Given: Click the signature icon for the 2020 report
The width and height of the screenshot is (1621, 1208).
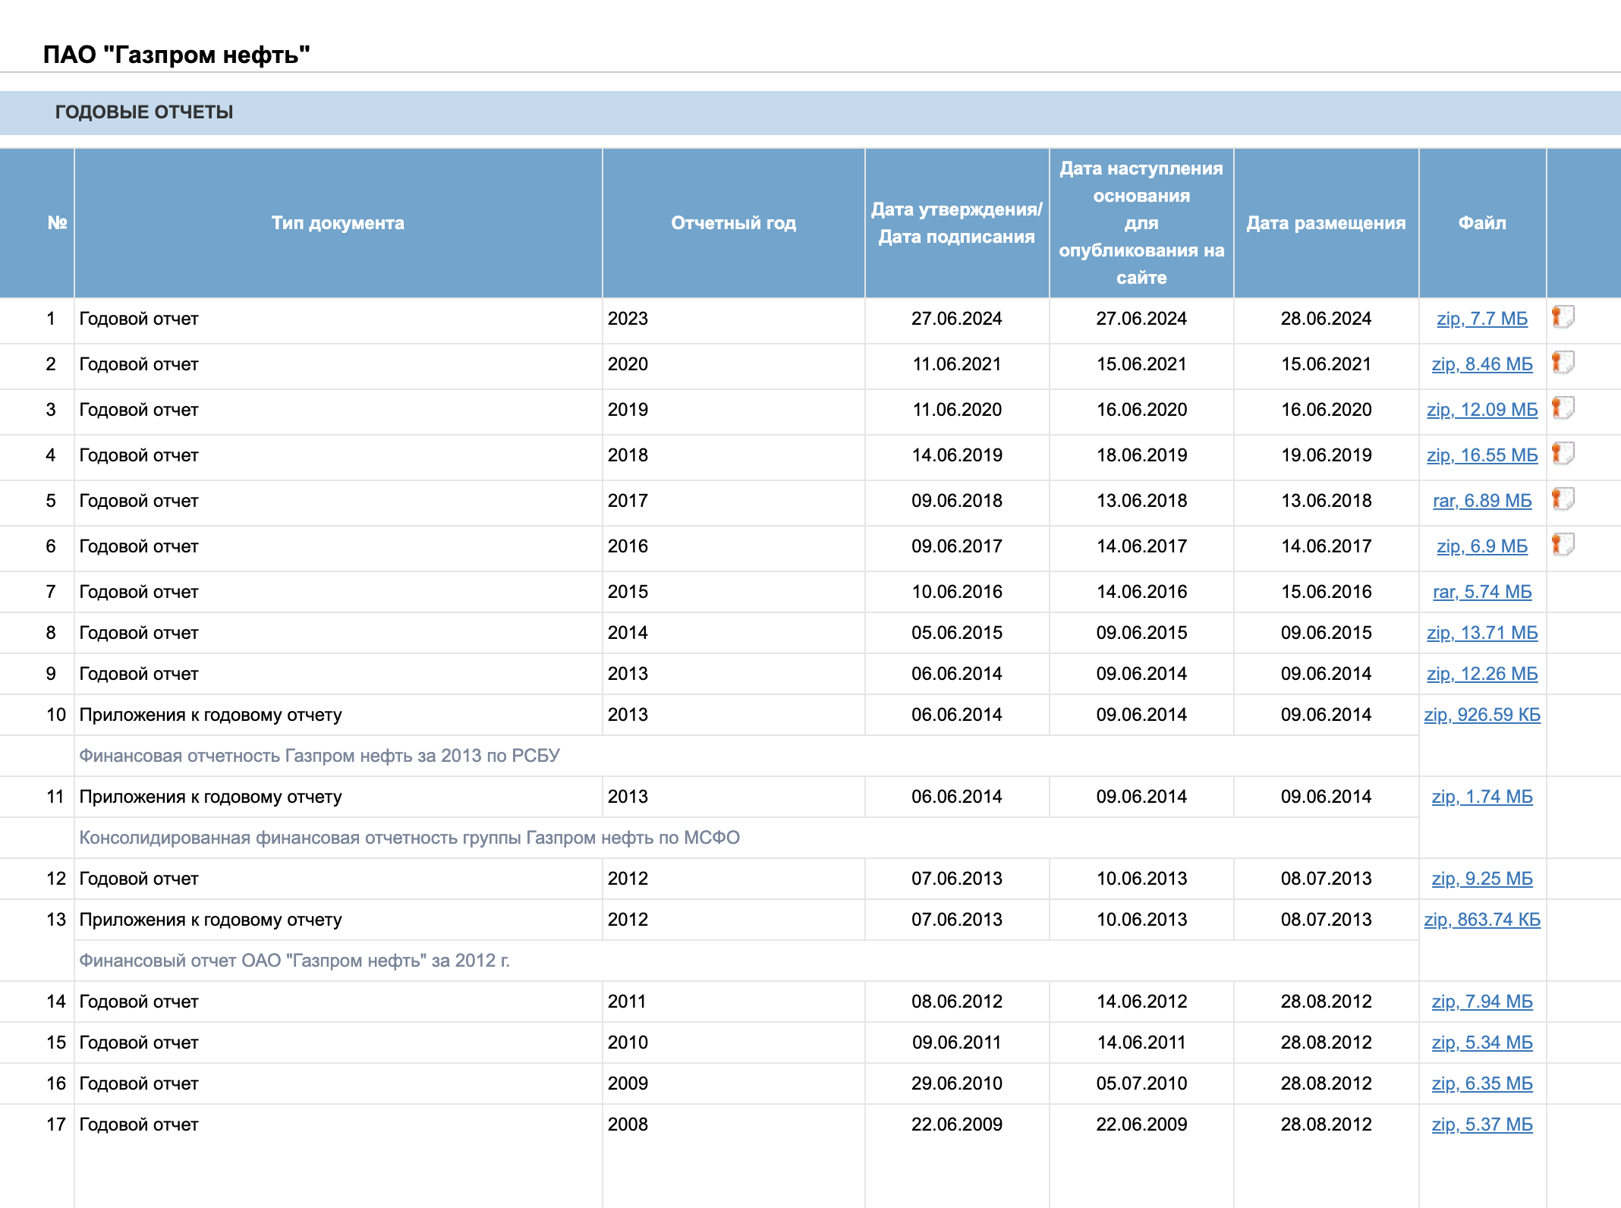Looking at the screenshot, I should tap(1563, 363).
